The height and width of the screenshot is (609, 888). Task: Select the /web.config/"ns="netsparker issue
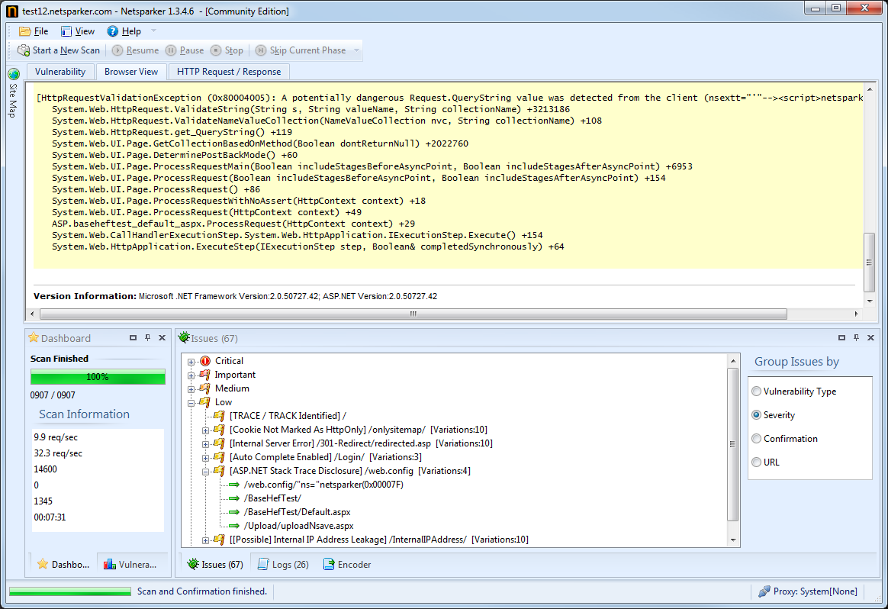pos(323,485)
